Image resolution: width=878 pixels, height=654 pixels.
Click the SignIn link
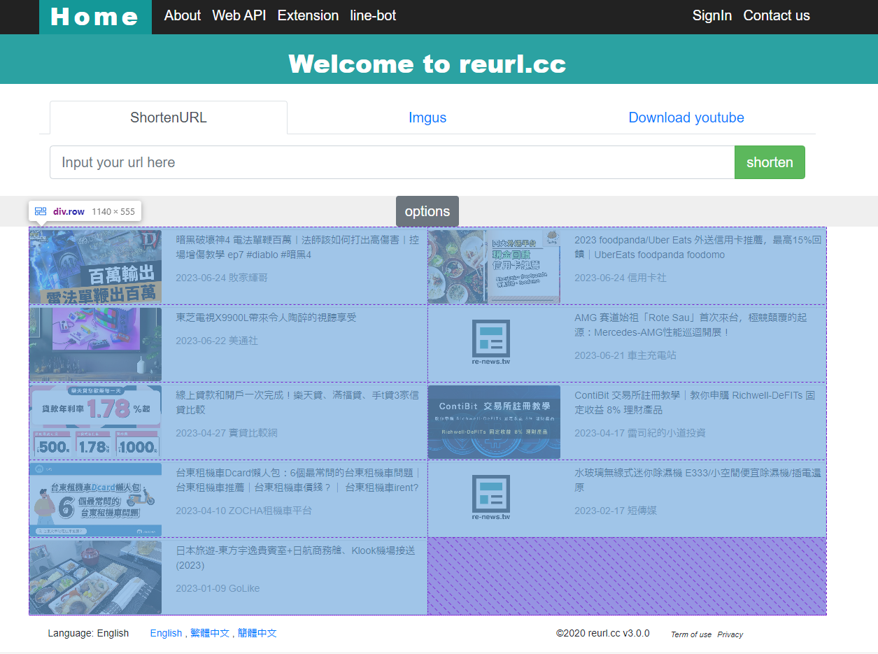click(711, 15)
